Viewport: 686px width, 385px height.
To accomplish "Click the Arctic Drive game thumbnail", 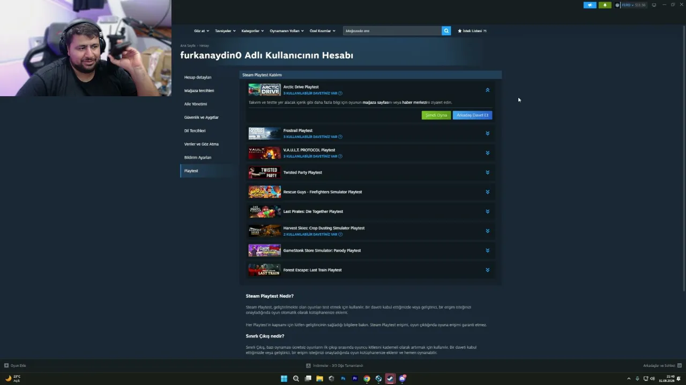I will point(264,90).
